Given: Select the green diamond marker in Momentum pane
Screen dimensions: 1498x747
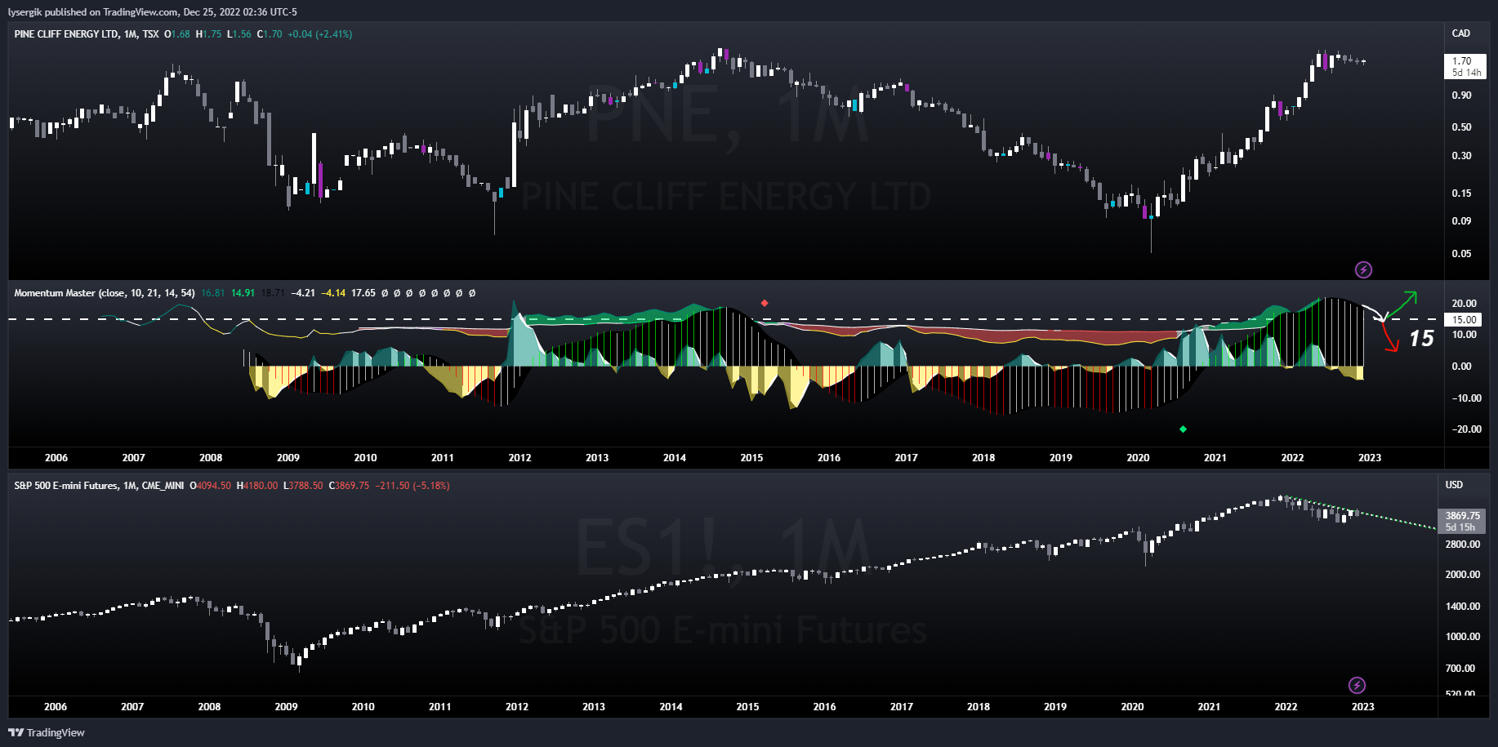Looking at the screenshot, I should point(1183,429).
